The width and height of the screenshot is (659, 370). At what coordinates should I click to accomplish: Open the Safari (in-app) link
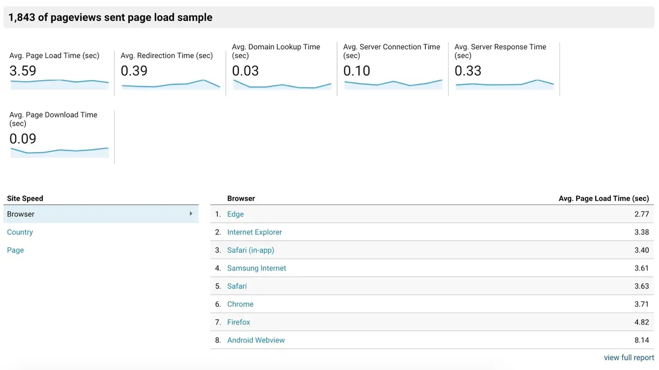pyautogui.click(x=250, y=250)
